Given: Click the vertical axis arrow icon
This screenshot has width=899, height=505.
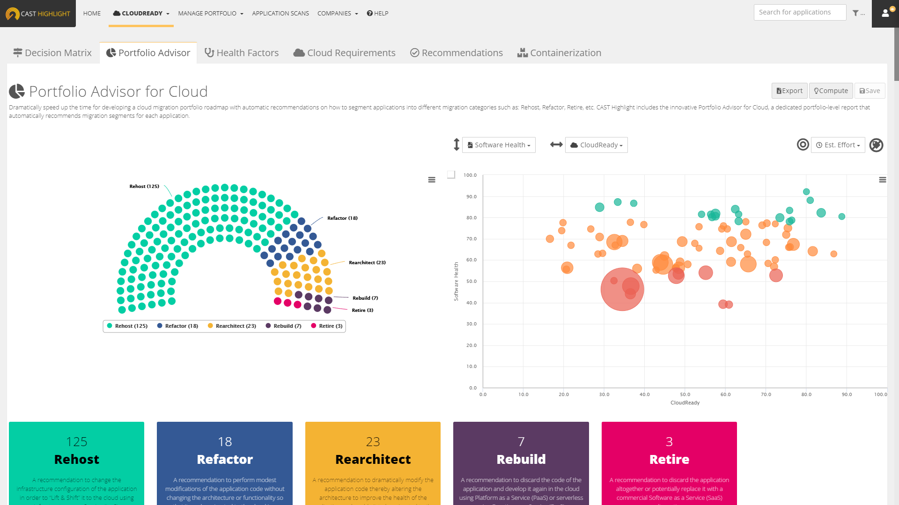Looking at the screenshot, I should (457, 145).
